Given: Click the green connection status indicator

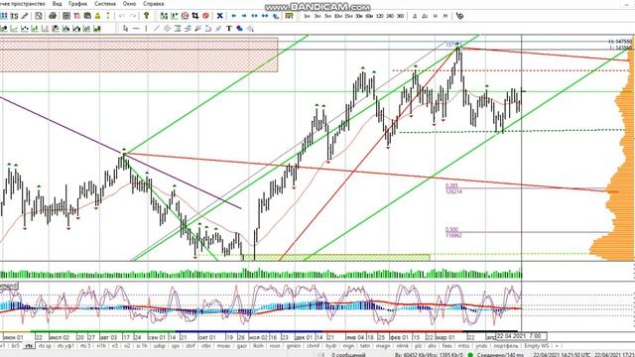Looking at the screenshot, I should pos(470,355).
